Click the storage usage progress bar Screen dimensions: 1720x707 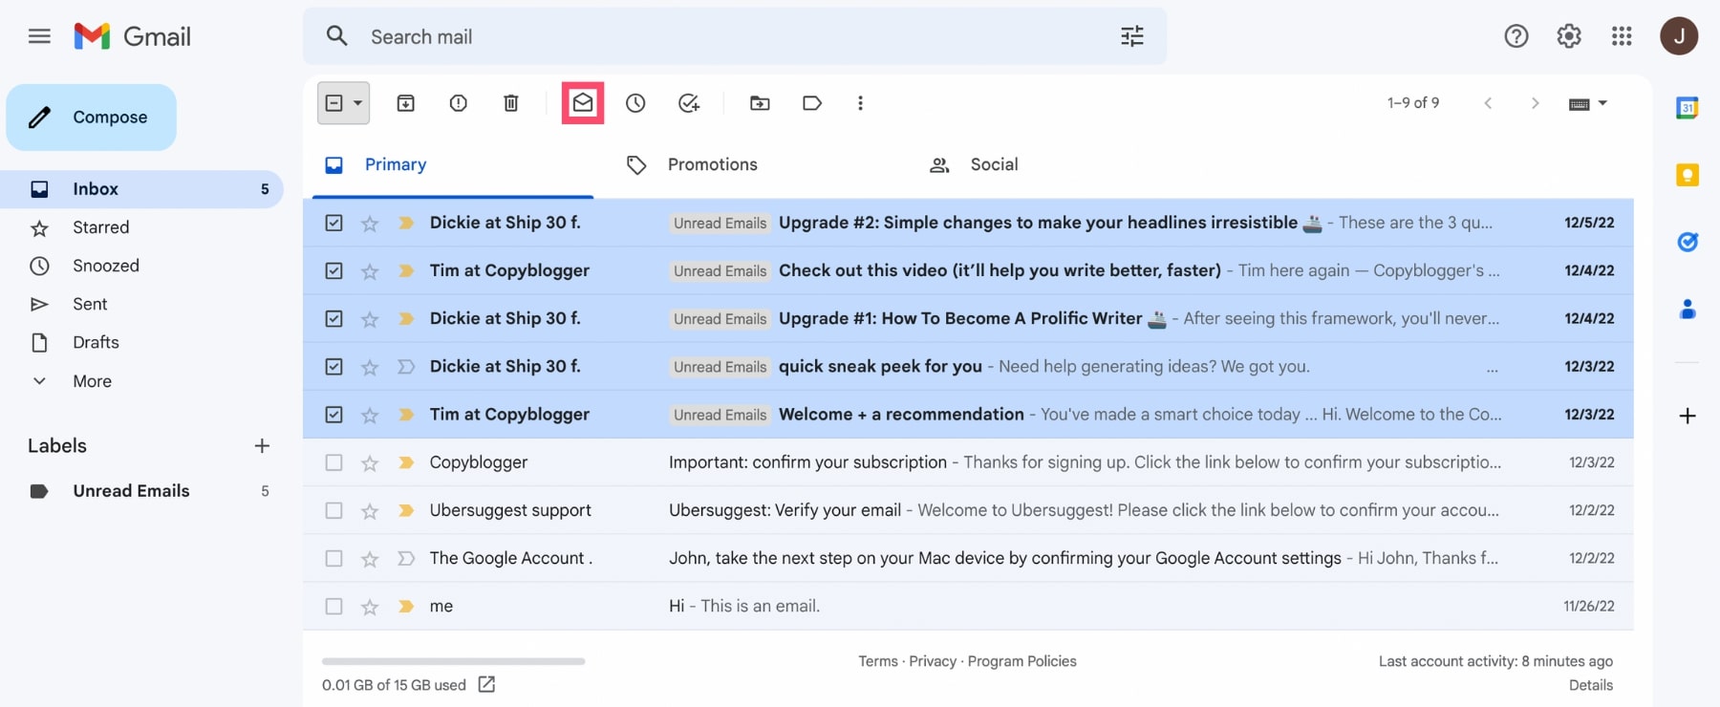point(453,661)
